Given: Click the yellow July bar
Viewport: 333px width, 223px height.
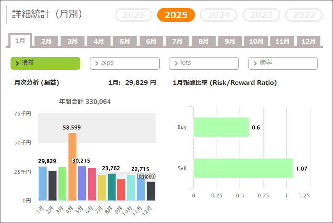Looking at the screenshot, I should 102,187.
